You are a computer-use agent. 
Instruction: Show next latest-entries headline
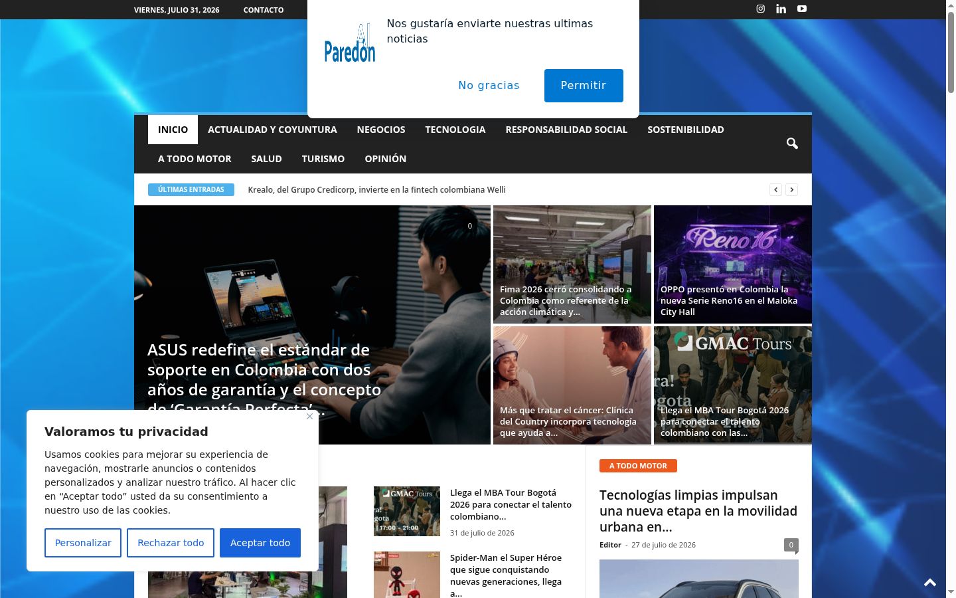(x=791, y=190)
